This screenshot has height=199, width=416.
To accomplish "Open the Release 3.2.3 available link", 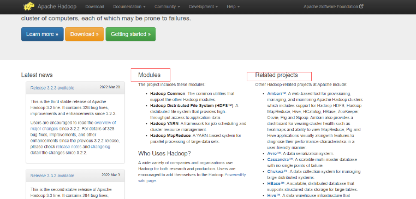I will click(x=52, y=88).
